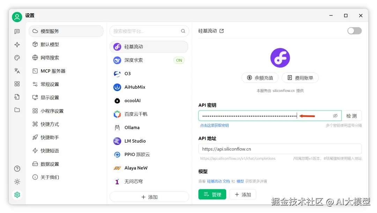377x213 pixels.
Task: Open 快捷助手 settings
Action: coord(66,137)
